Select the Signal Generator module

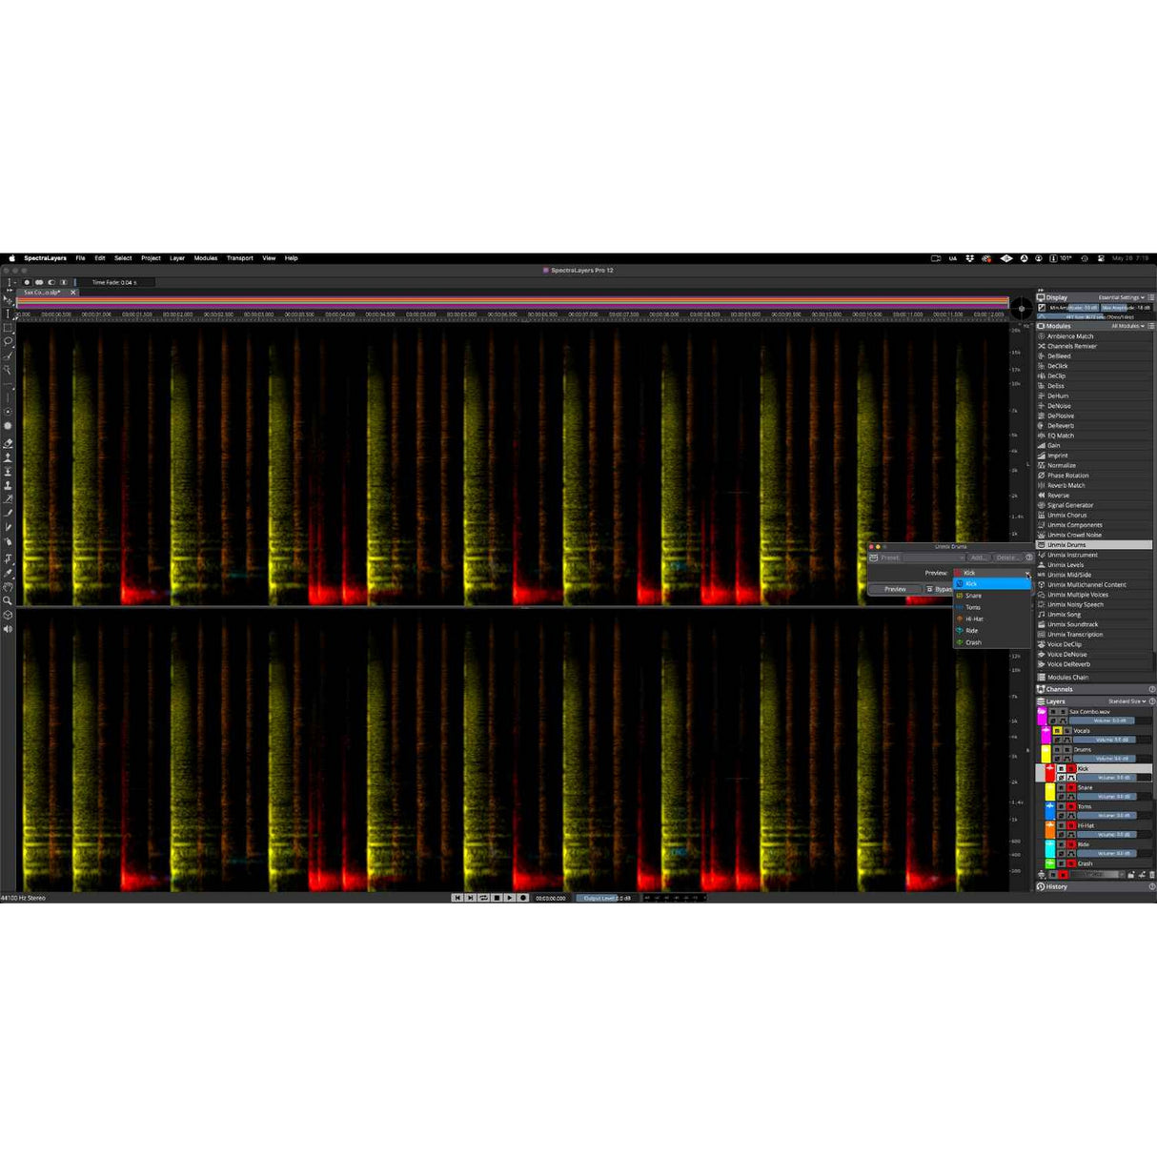[1072, 505]
